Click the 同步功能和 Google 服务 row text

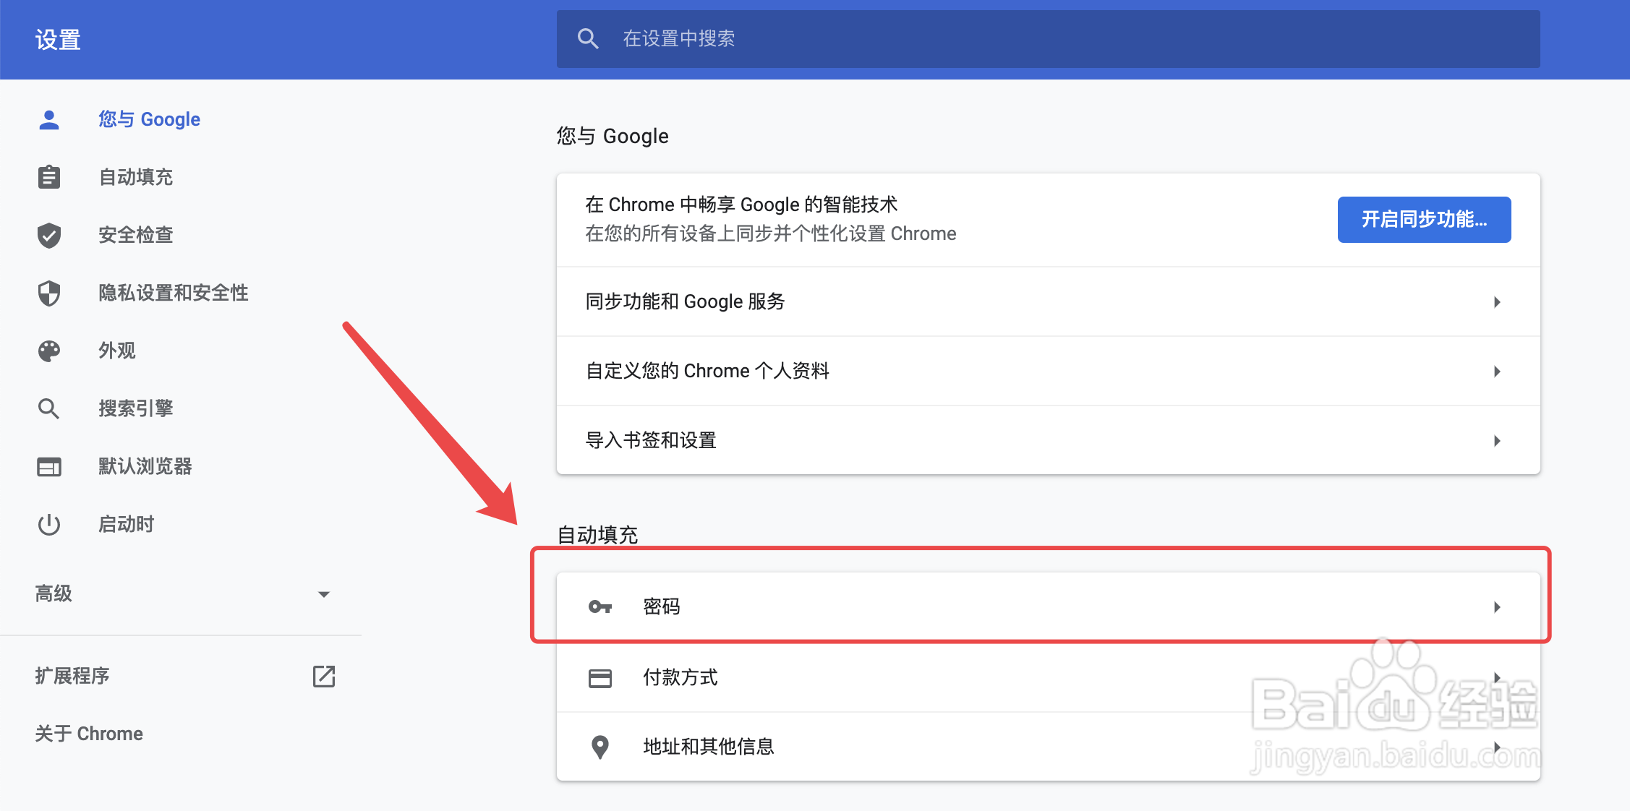point(686,301)
